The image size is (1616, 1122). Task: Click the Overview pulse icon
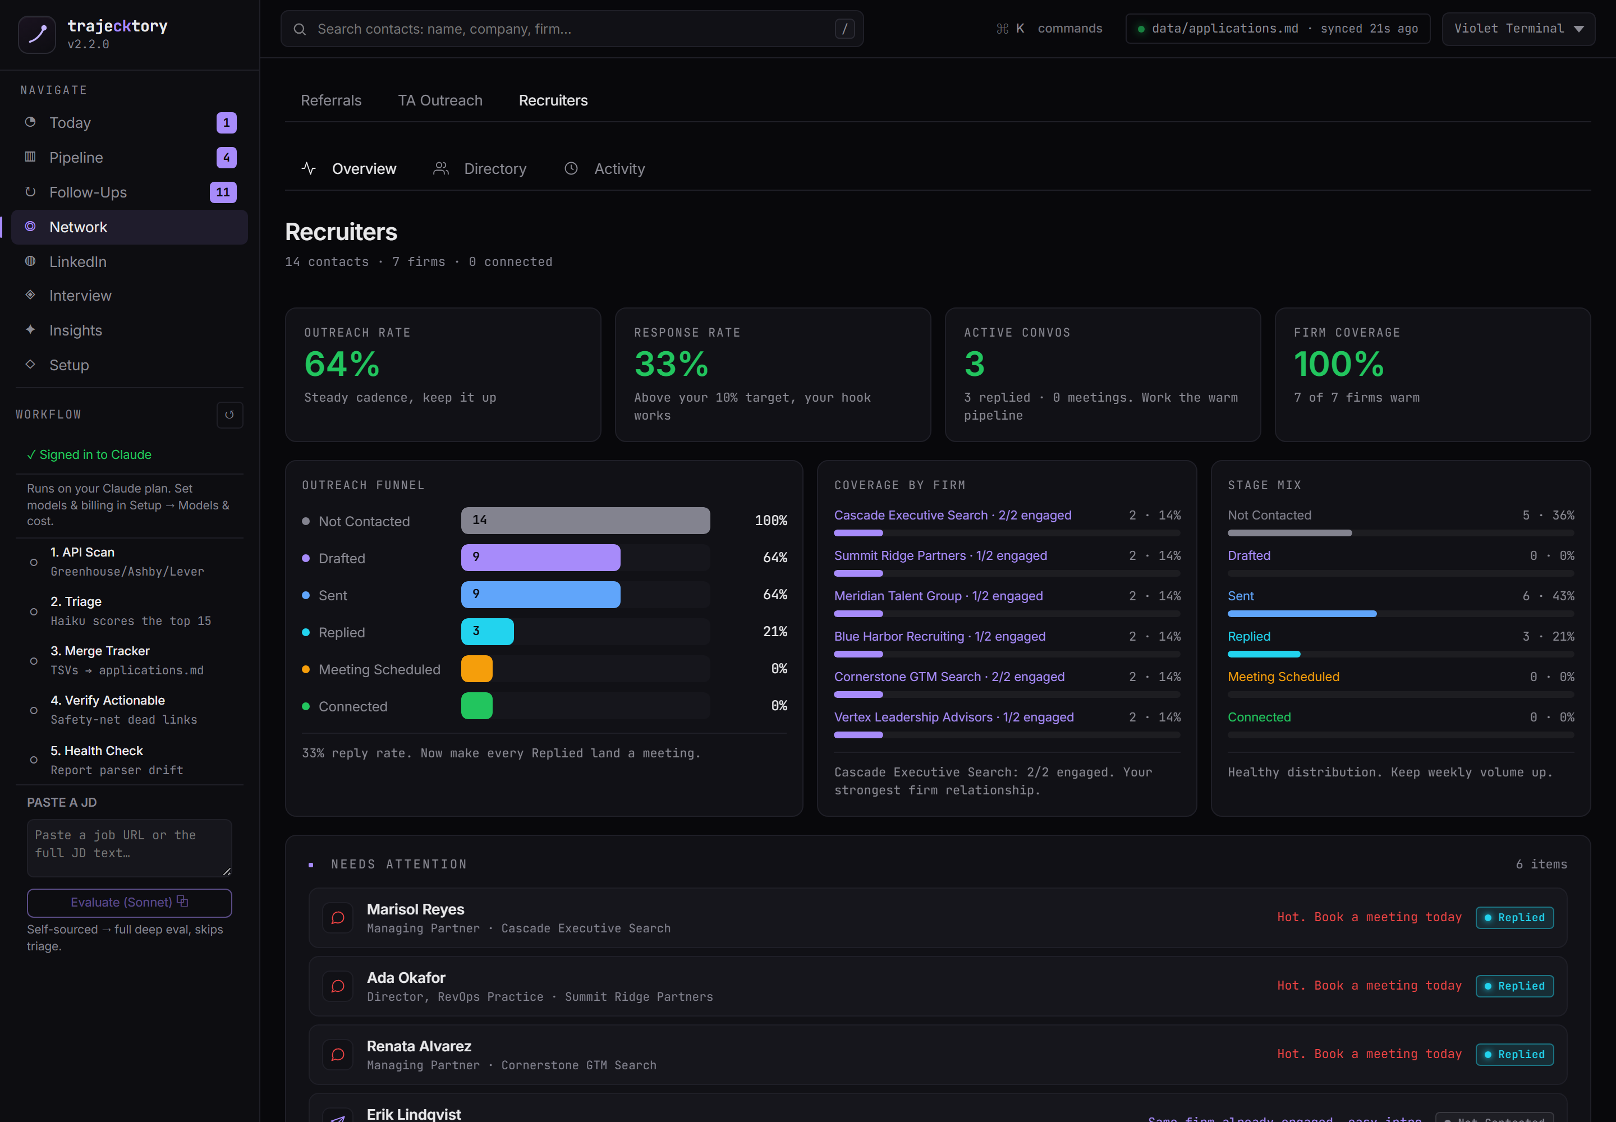(x=309, y=169)
